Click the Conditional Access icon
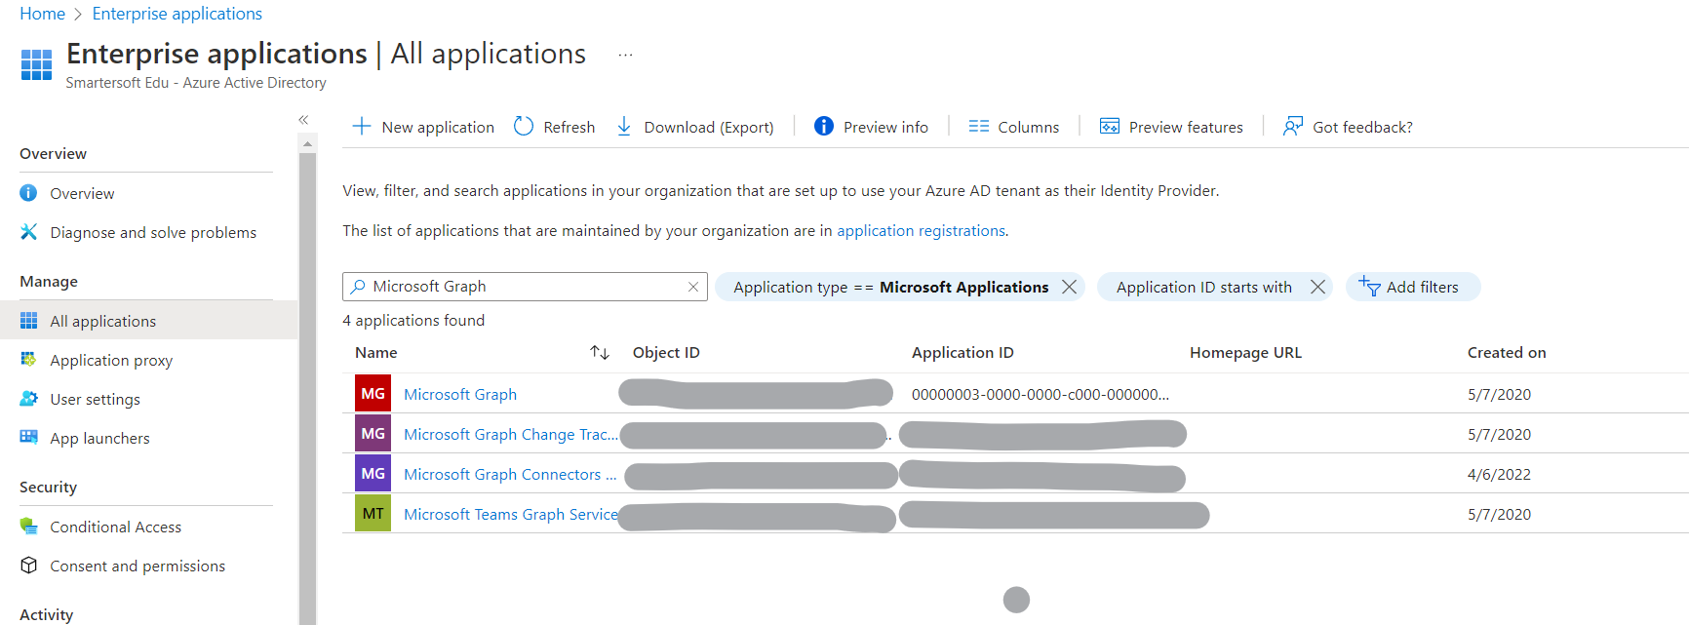The height and width of the screenshot is (625, 1689). pyautogui.click(x=29, y=527)
